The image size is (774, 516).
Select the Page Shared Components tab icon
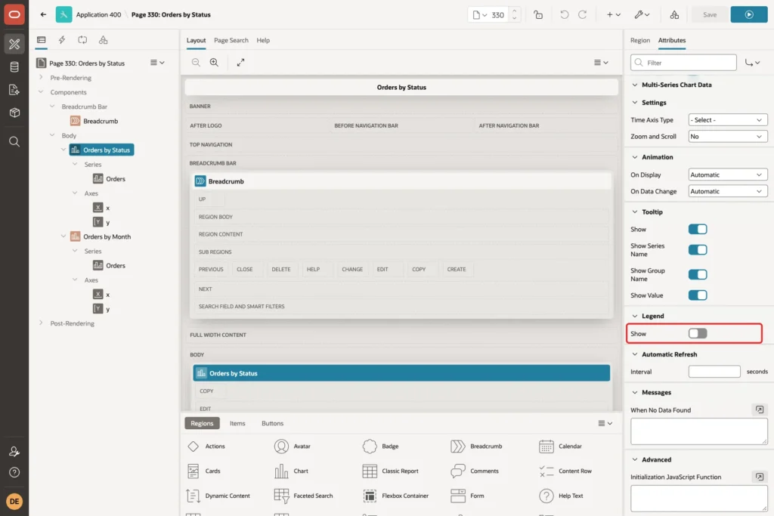point(103,40)
